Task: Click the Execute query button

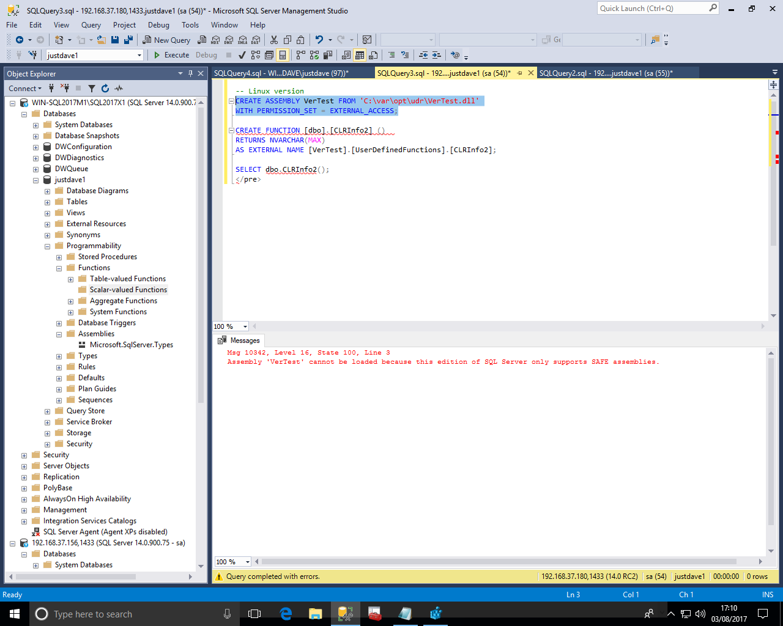Action: [171, 55]
